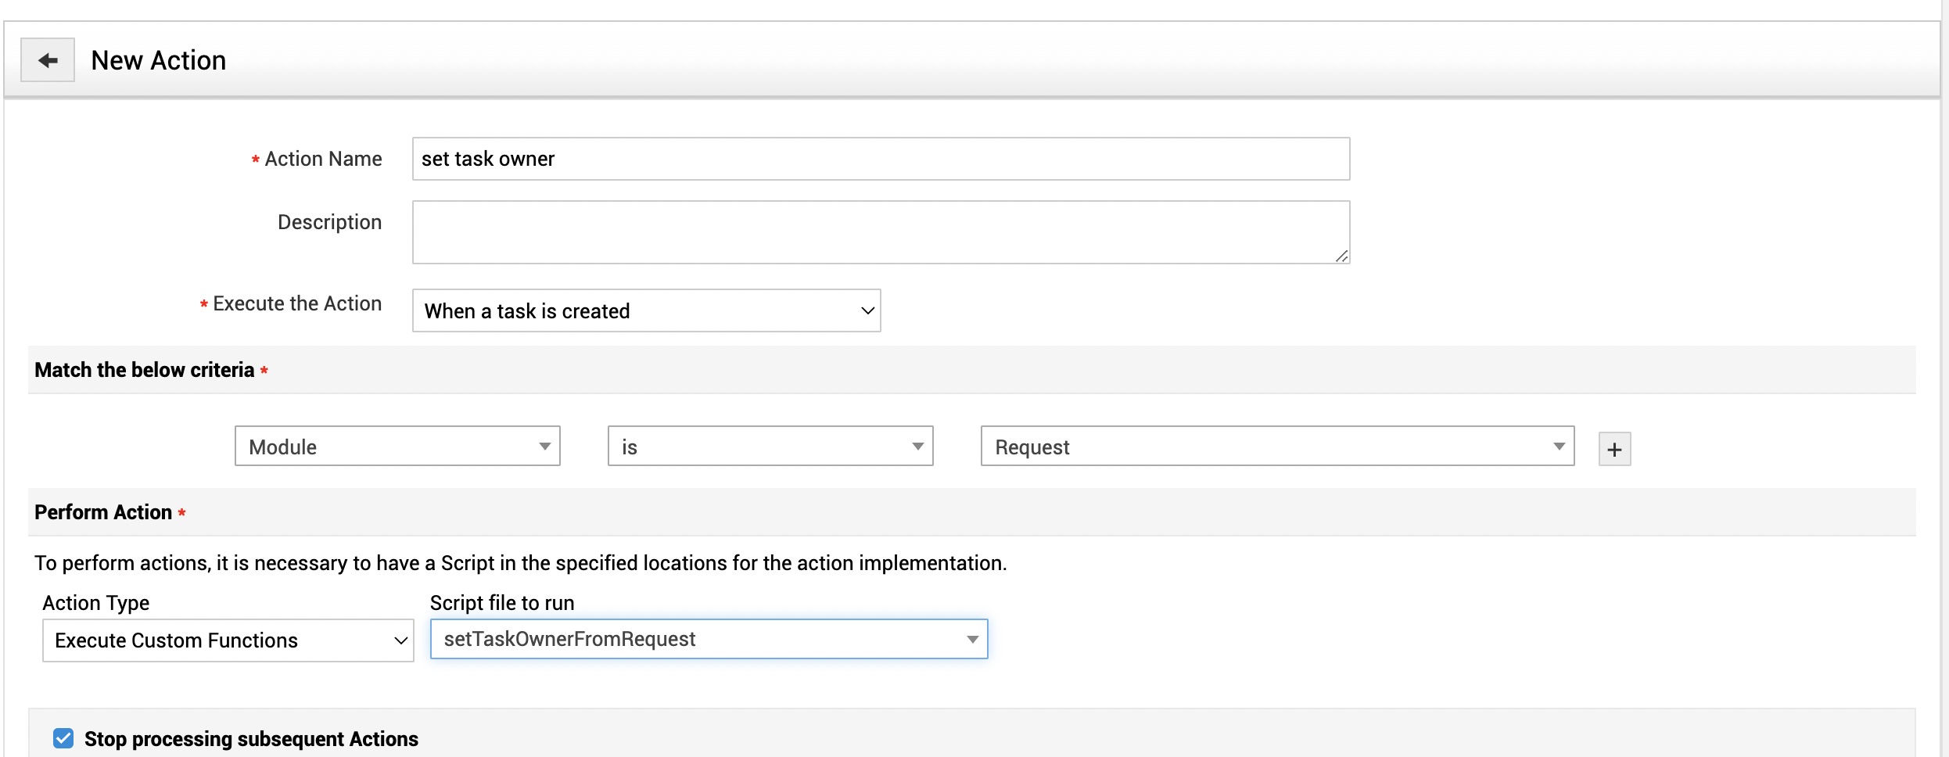Viewport: 1949px width, 757px height.
Task: Click the Action Type label text
Action: pos(96,603)
